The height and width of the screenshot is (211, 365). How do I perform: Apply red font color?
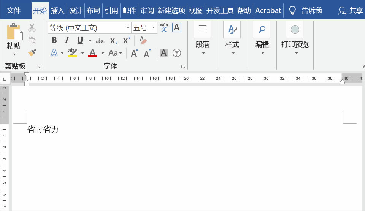(93, 53)
